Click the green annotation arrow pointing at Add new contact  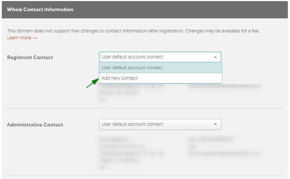[93, 83]
